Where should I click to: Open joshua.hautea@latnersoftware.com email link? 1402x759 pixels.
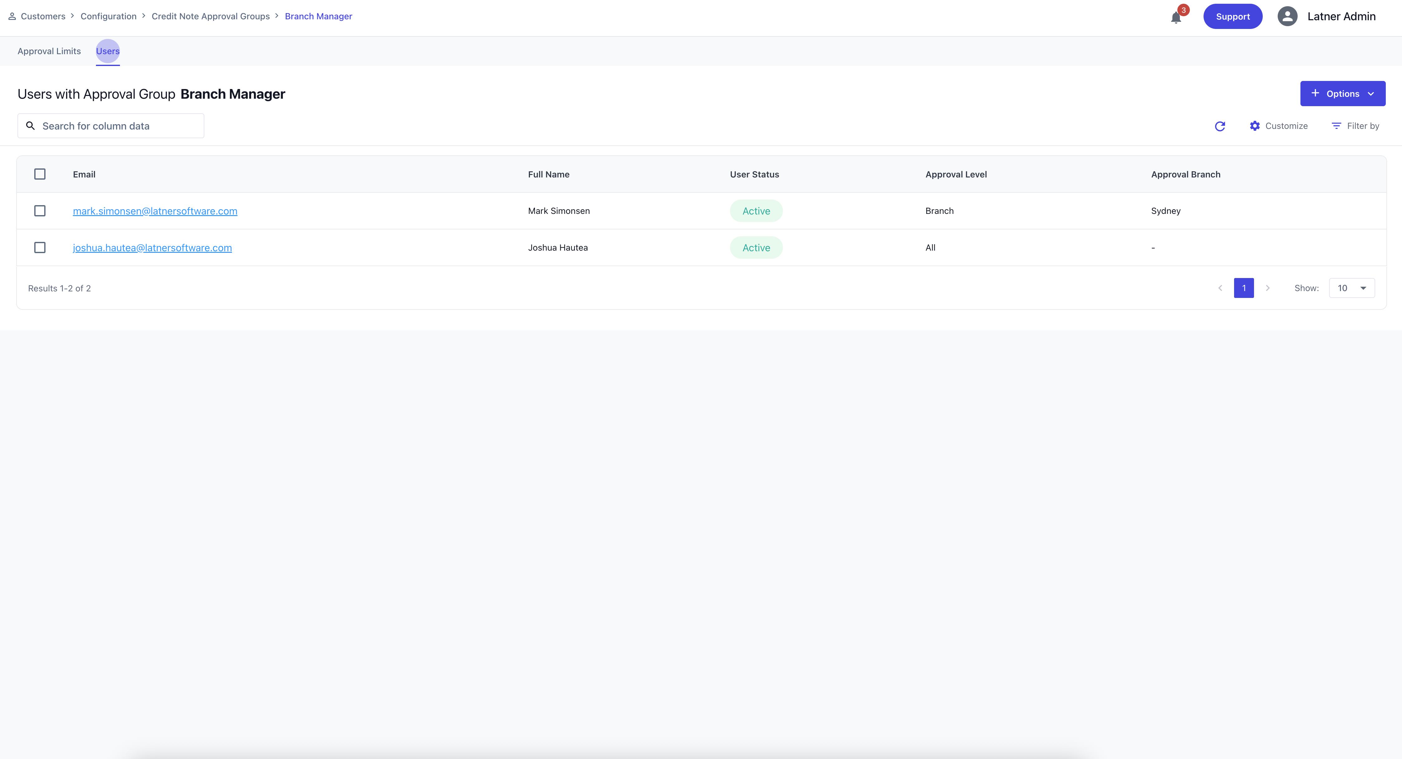point(152,247)
